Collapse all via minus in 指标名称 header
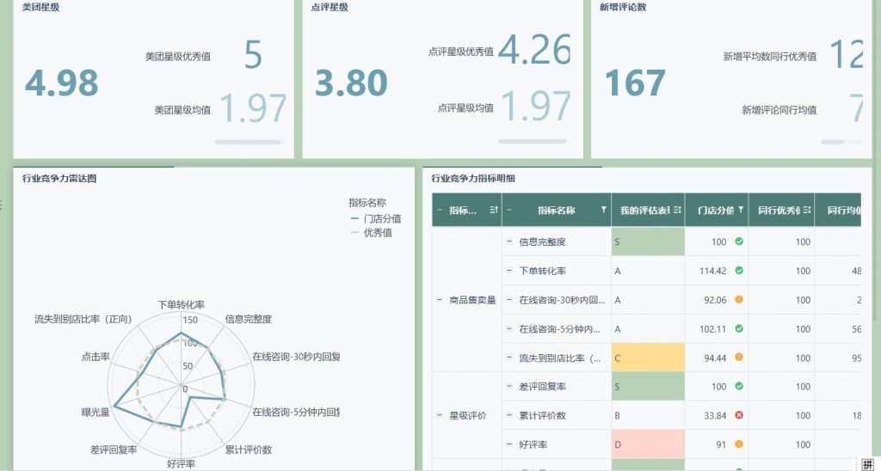The image size is (881, 471). tap(509, 210)
